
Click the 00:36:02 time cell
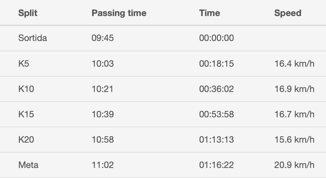216,89
